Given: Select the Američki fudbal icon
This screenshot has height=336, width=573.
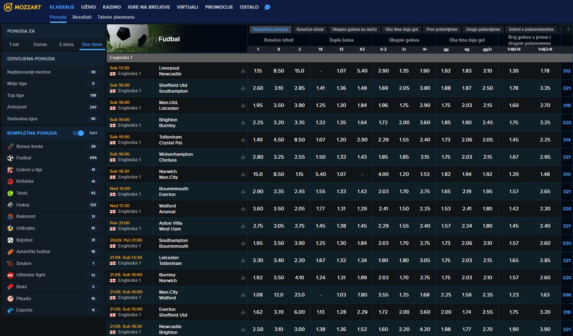Looking at the screenshot, I should pos(10,252).
